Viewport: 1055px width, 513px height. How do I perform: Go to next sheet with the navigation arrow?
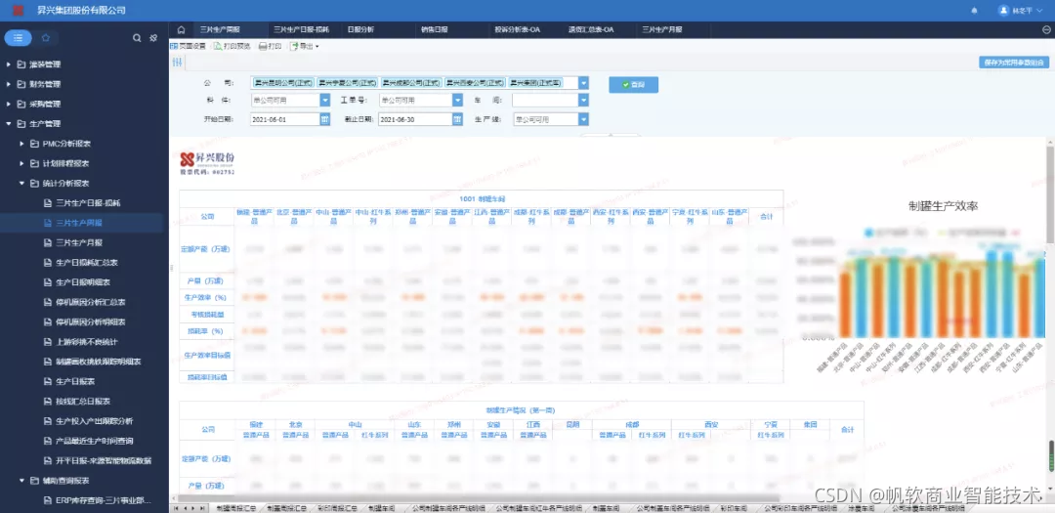click(195, 508)
